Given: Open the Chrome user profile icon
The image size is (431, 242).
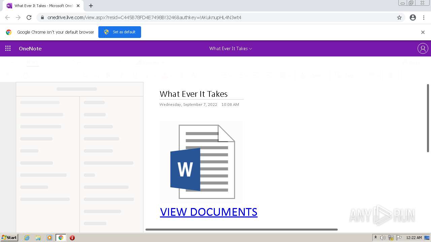Looking at the screenshot, I should [x=413, y=17].
